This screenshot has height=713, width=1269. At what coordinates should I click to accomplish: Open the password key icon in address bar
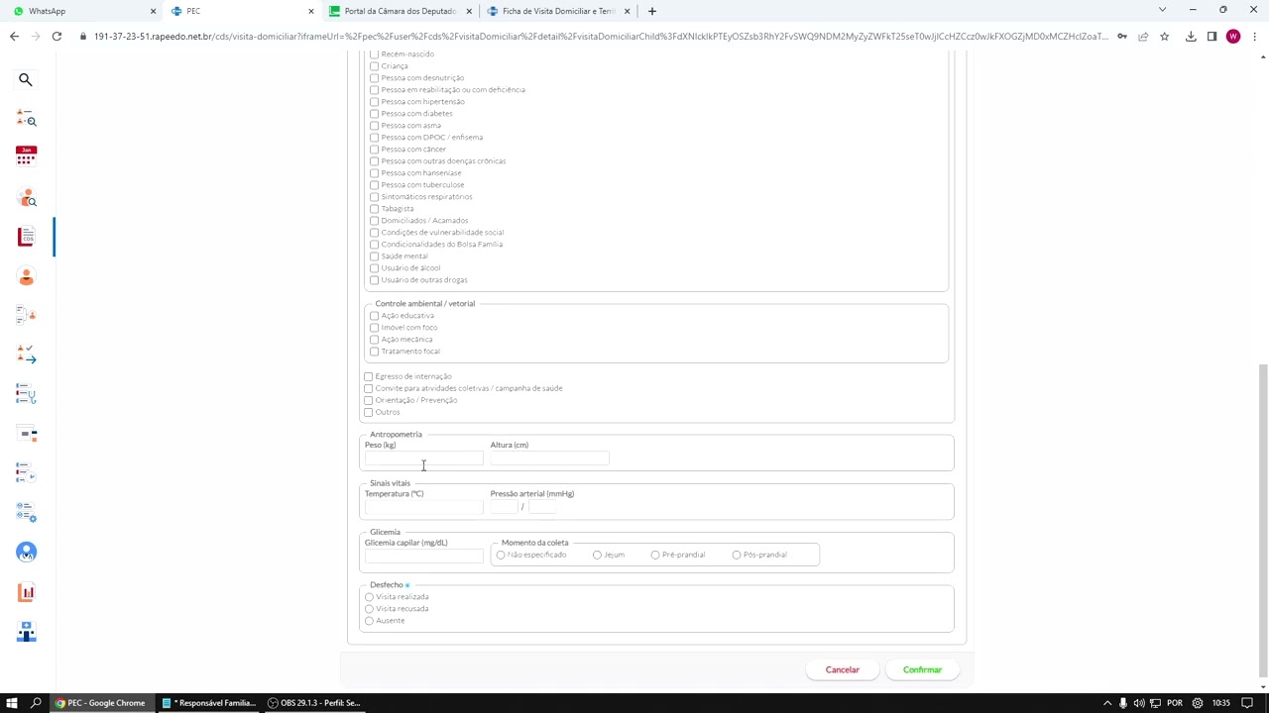(1121, 37)
